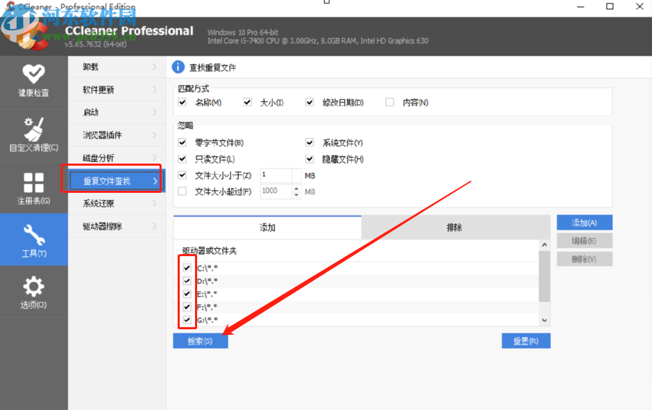
Task: Toggle the 名称(M) match checkbox
Action: pyautogui.click(x=182, y=102)
